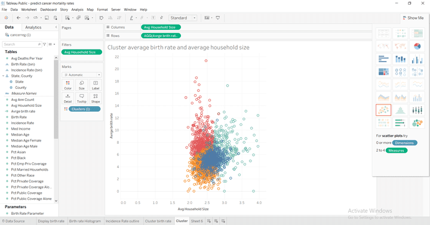Select horizontal bars chart in Show Me
The height and width of the screenshot is (225, 430).
[x=383, y=59]
